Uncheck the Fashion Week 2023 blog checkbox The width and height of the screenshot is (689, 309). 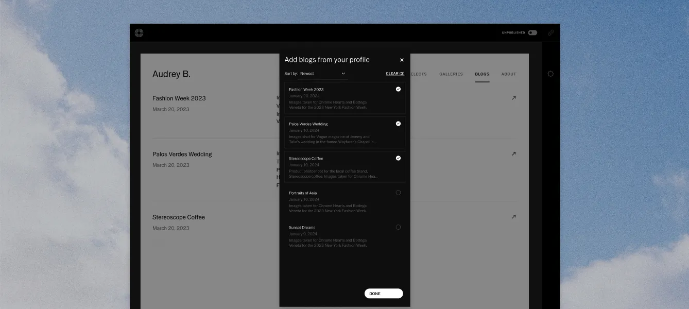[398, 89]
